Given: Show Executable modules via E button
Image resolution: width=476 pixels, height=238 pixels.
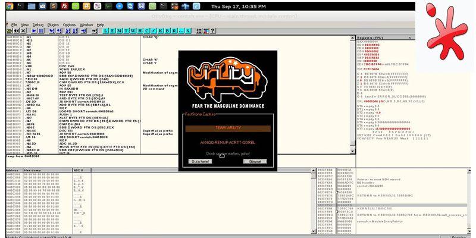Looking at the screenshot, I should pos(112,31).
